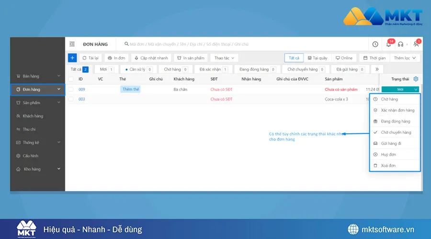Open the Thao tác dropdown
The image size is (431, 239).
click(225, 58)
